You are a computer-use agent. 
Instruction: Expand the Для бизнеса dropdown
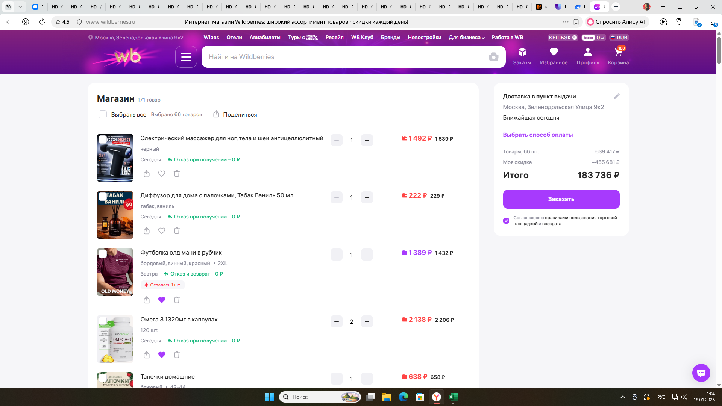466,38
